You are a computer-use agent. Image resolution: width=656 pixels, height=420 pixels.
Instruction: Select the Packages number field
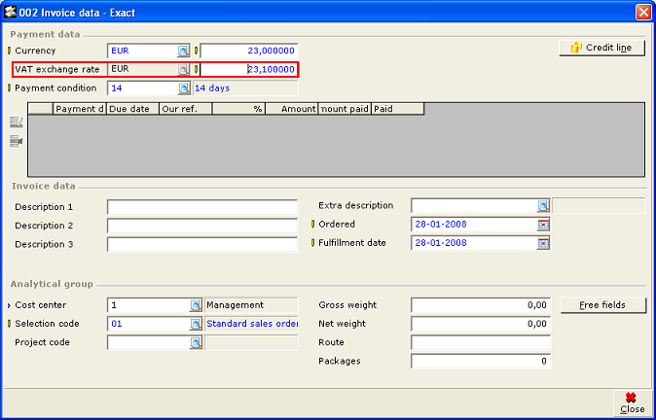[481, 362]
